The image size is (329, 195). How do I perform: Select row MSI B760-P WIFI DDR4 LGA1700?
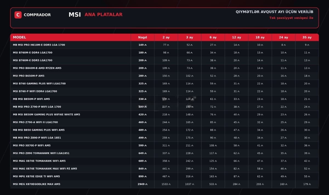[x=164, y=91]
